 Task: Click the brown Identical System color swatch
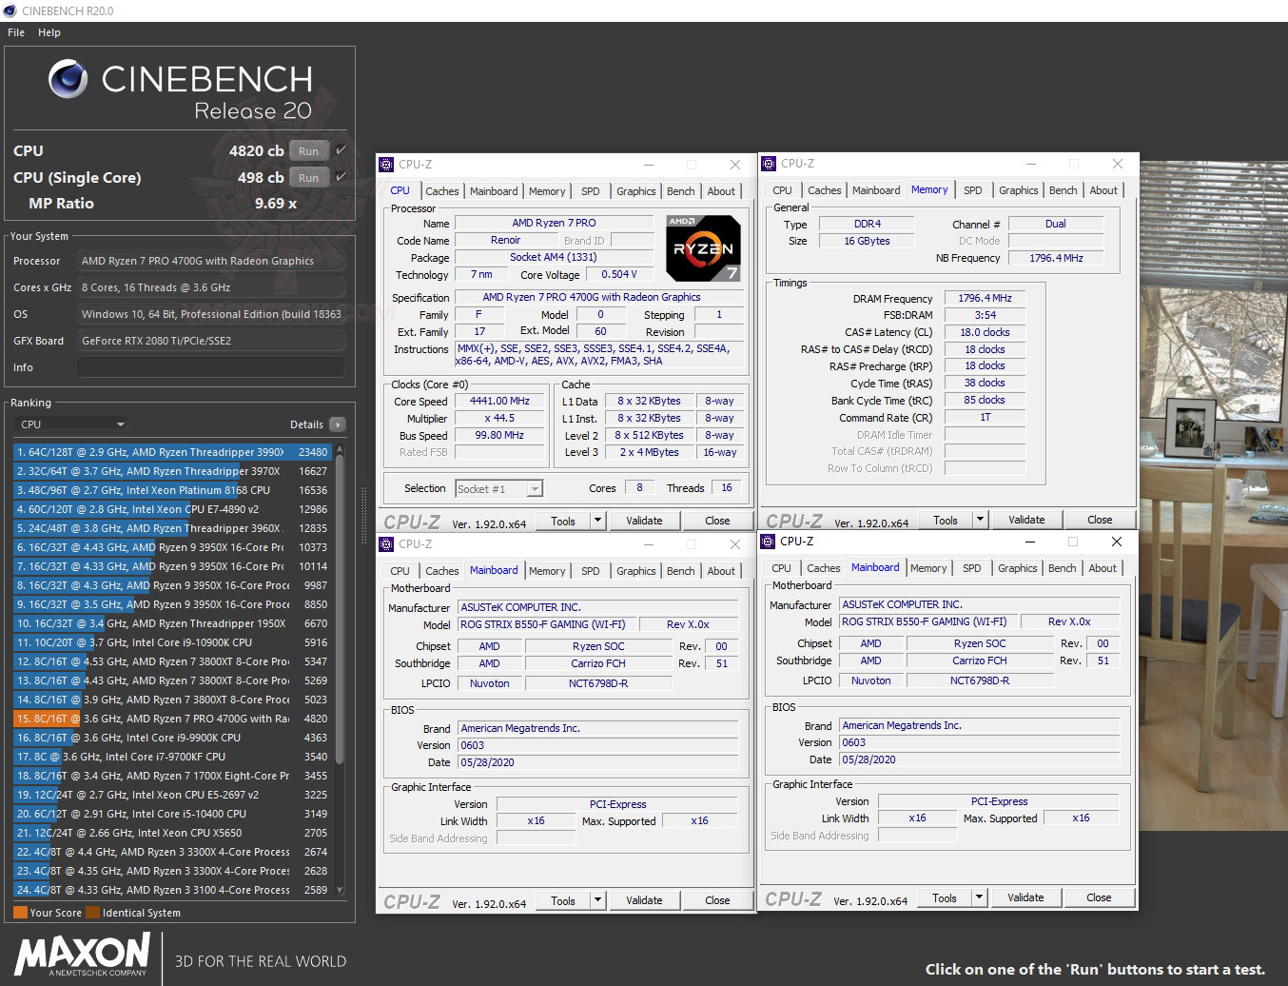click(x=92, y=913)
